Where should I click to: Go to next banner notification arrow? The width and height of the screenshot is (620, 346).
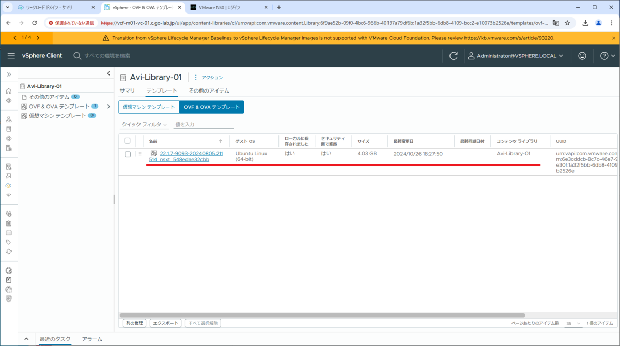point(38,37)
